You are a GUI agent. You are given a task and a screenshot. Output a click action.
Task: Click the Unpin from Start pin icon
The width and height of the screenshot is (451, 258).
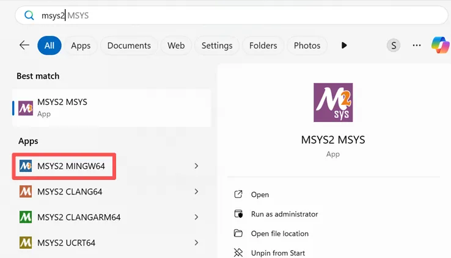(238, 253)
